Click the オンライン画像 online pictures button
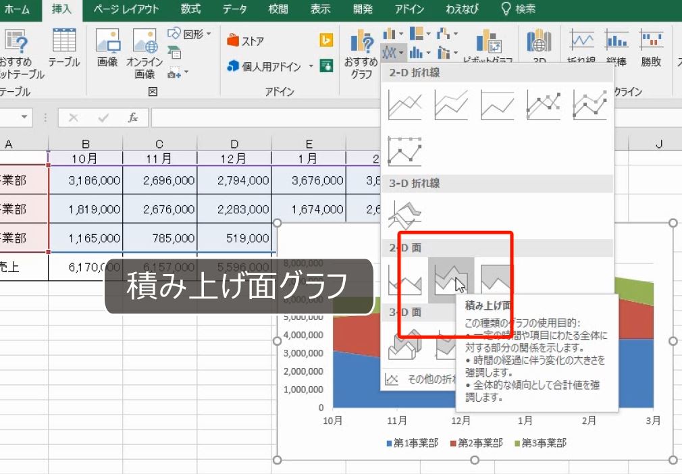 pos(145,53)
